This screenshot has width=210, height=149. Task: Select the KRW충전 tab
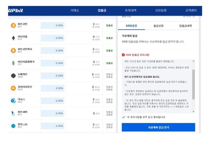coord(132,26)
